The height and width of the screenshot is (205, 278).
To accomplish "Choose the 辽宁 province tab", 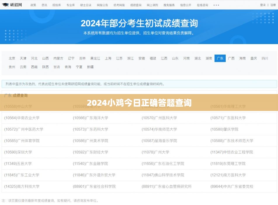I will pyautogui.click(x=71, y=58).
